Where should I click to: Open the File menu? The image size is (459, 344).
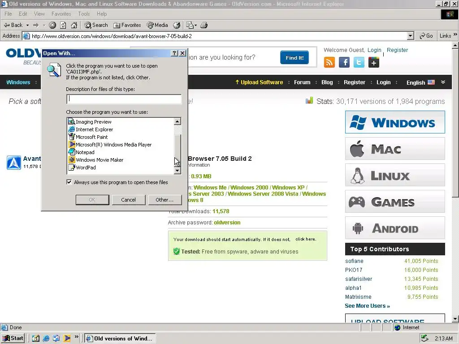tap(8, 14)
